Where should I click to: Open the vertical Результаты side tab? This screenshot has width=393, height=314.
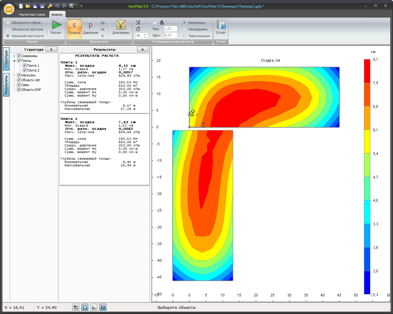click(6, 85)
